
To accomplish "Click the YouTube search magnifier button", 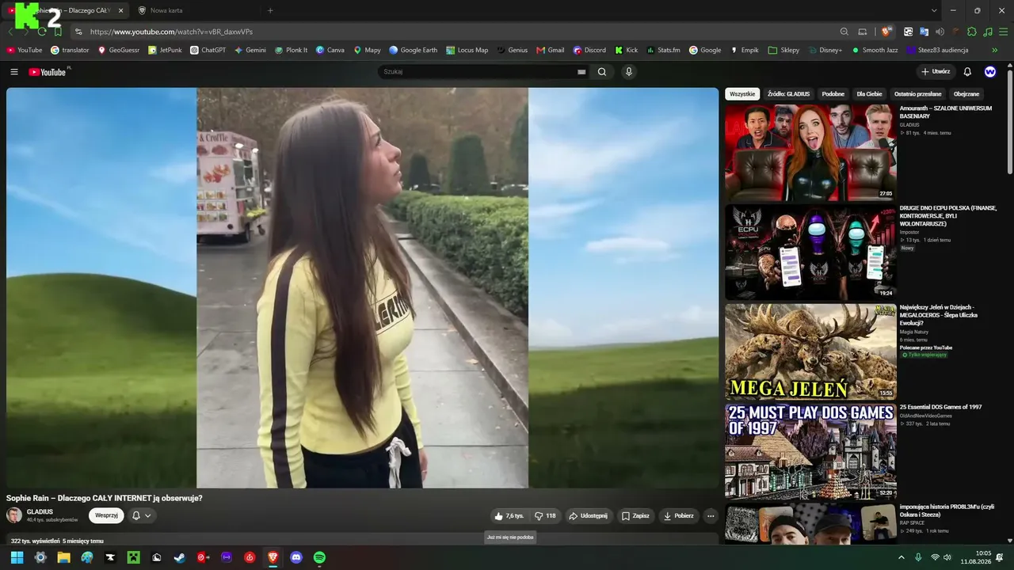I will [x=602, y=72].
